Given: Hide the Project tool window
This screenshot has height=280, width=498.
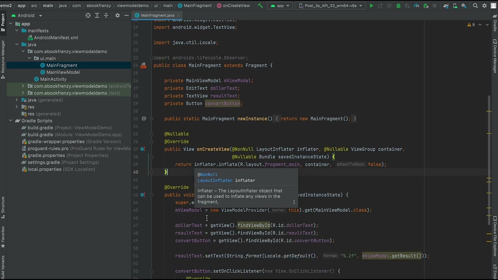Looking at the screenshot, I should point(126,15).
